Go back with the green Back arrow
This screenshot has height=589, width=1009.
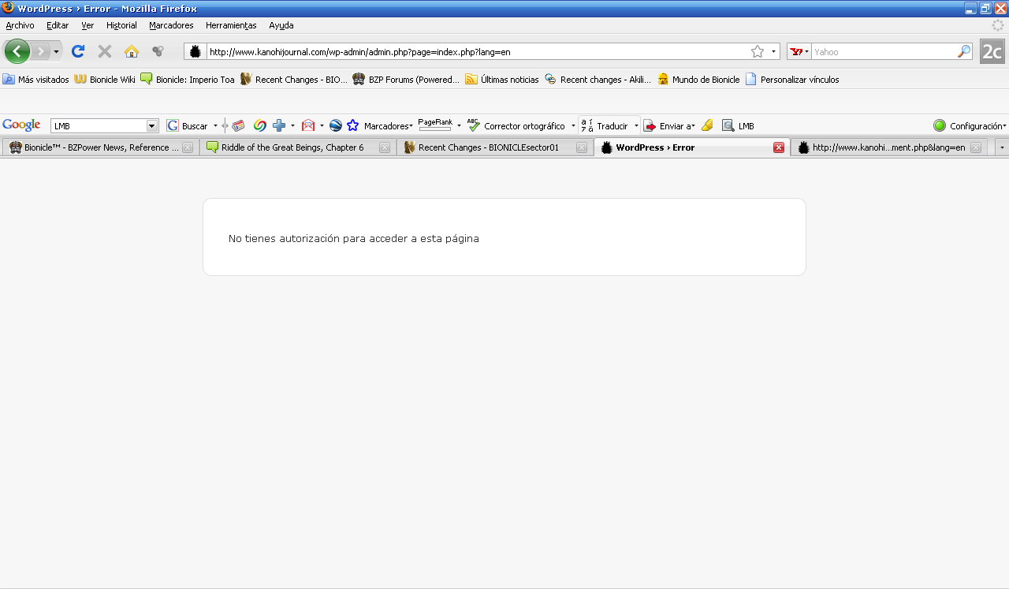point(17,51)
